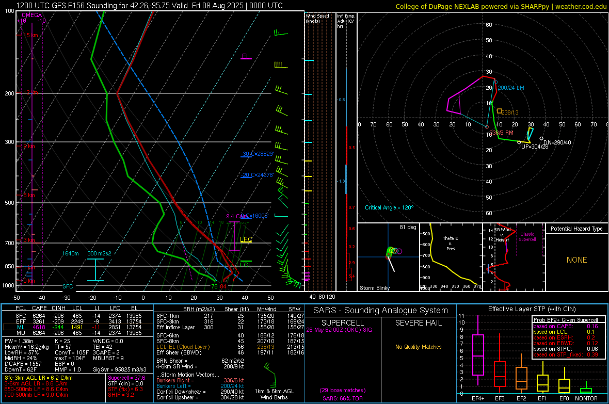Click the '81 deg' slinky tilt value
This screenshot has height=404, width=609.
pyautogui.click(x=408, y=227)
